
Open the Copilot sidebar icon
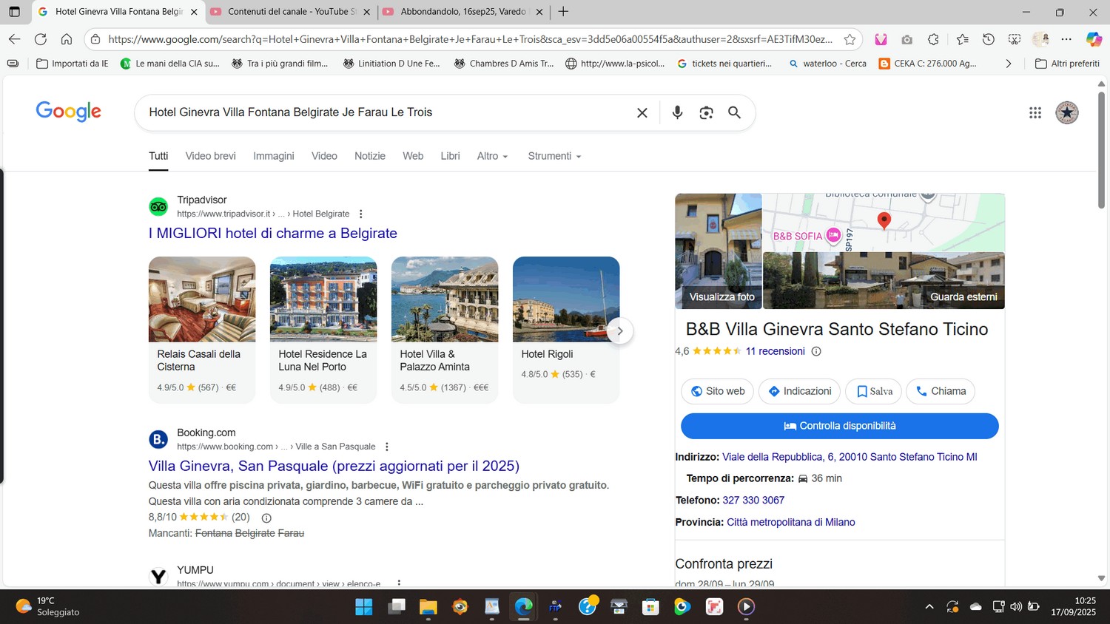coord(1093,39)
